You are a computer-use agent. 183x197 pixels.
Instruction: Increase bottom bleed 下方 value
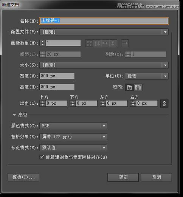click(x=73, y=102)
